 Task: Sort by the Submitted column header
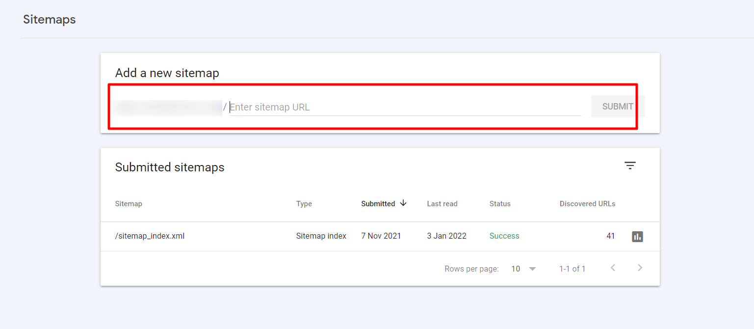pyautogui.click(x=378, y=204)
